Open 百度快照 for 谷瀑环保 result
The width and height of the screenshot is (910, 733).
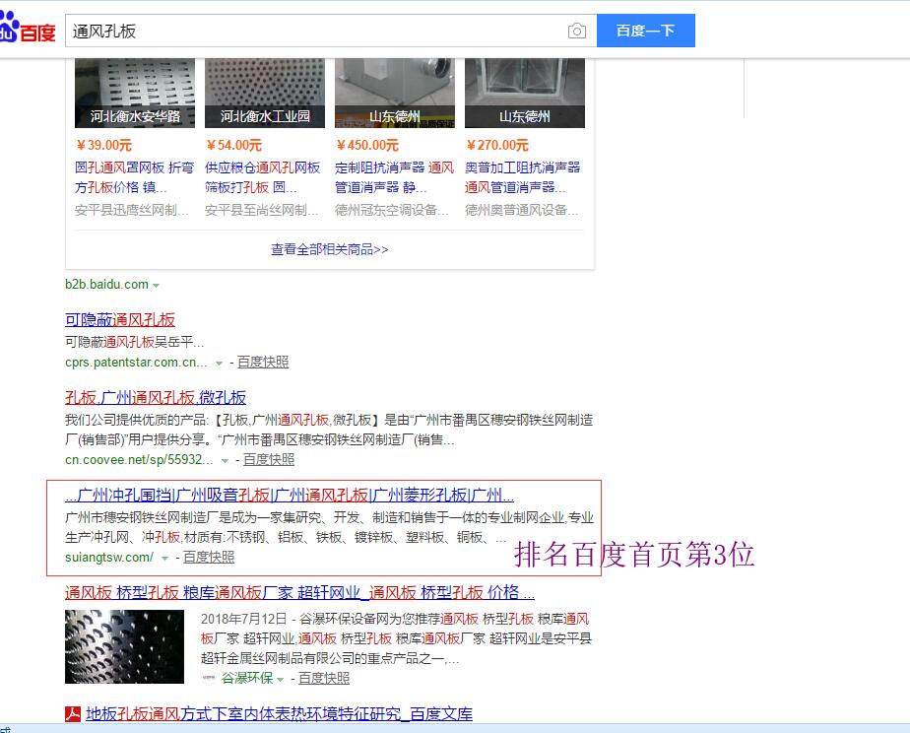pos(324,678)
